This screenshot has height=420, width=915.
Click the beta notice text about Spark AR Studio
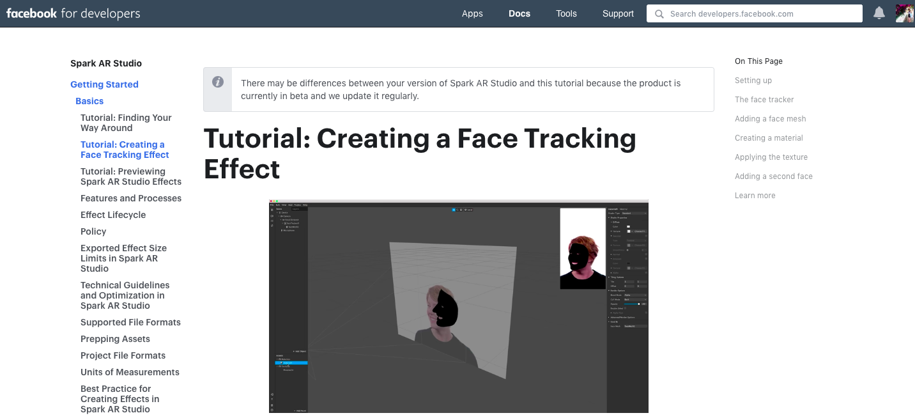tap(461, 89)
